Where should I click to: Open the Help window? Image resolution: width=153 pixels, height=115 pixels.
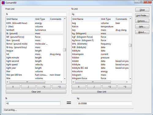[142, 27]
